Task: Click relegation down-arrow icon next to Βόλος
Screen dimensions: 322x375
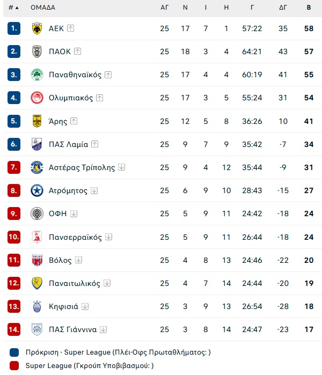Action: pos(78,260)
